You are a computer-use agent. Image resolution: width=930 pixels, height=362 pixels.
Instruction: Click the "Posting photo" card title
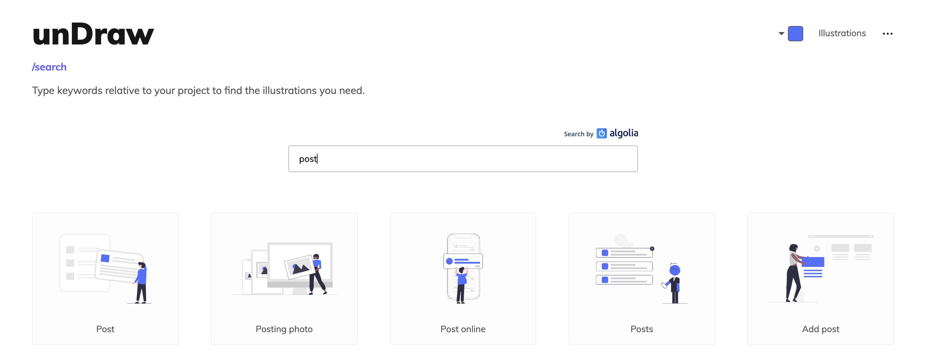point(284,329)
